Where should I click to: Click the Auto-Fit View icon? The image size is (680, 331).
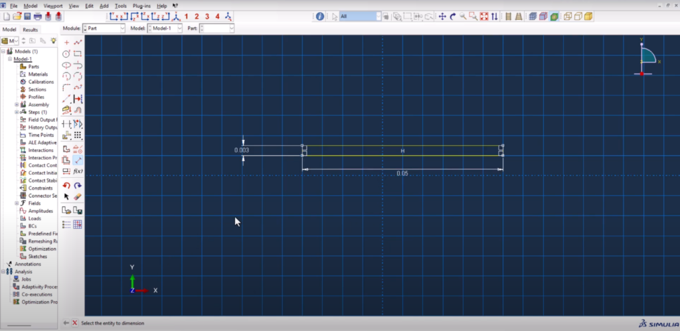(x=484, y=17)
